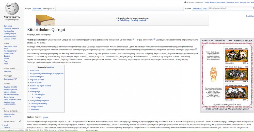254x132 pixels.
Task: Jump to Filmografiya section
Action: 35,92
